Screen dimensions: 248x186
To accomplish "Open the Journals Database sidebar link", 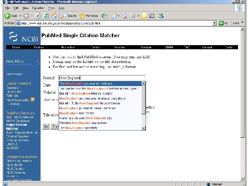I will [20, 117].
